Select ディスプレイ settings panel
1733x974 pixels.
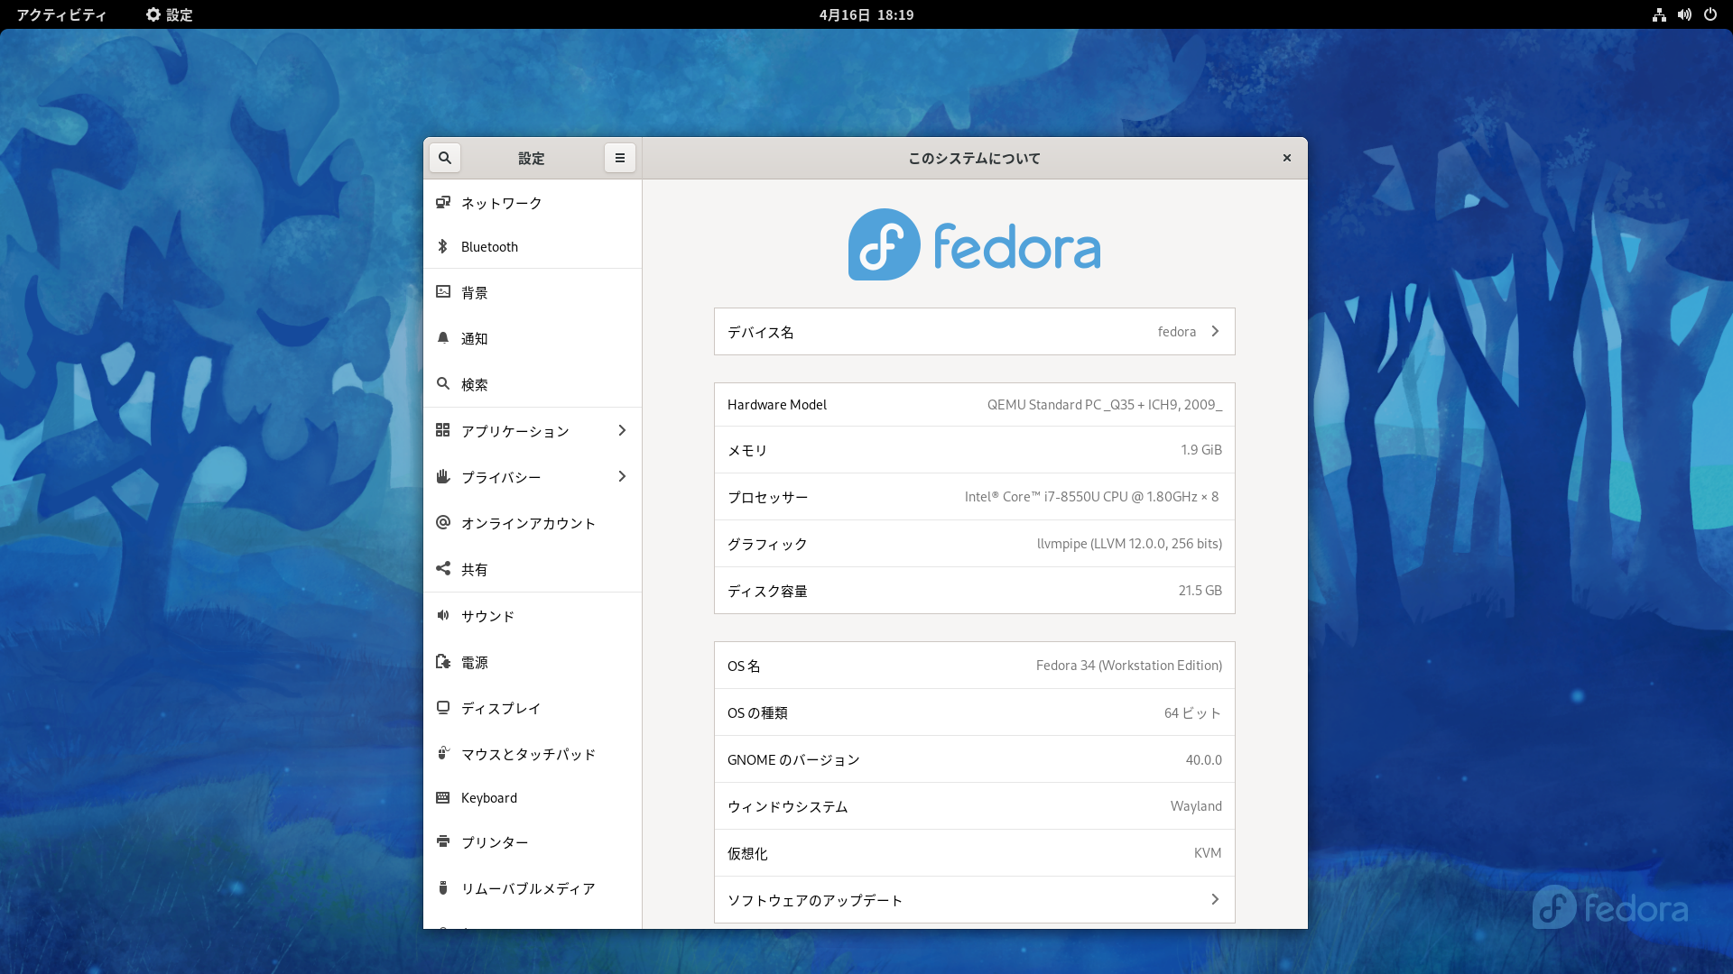pyautogui.click(x=501, y=708)
